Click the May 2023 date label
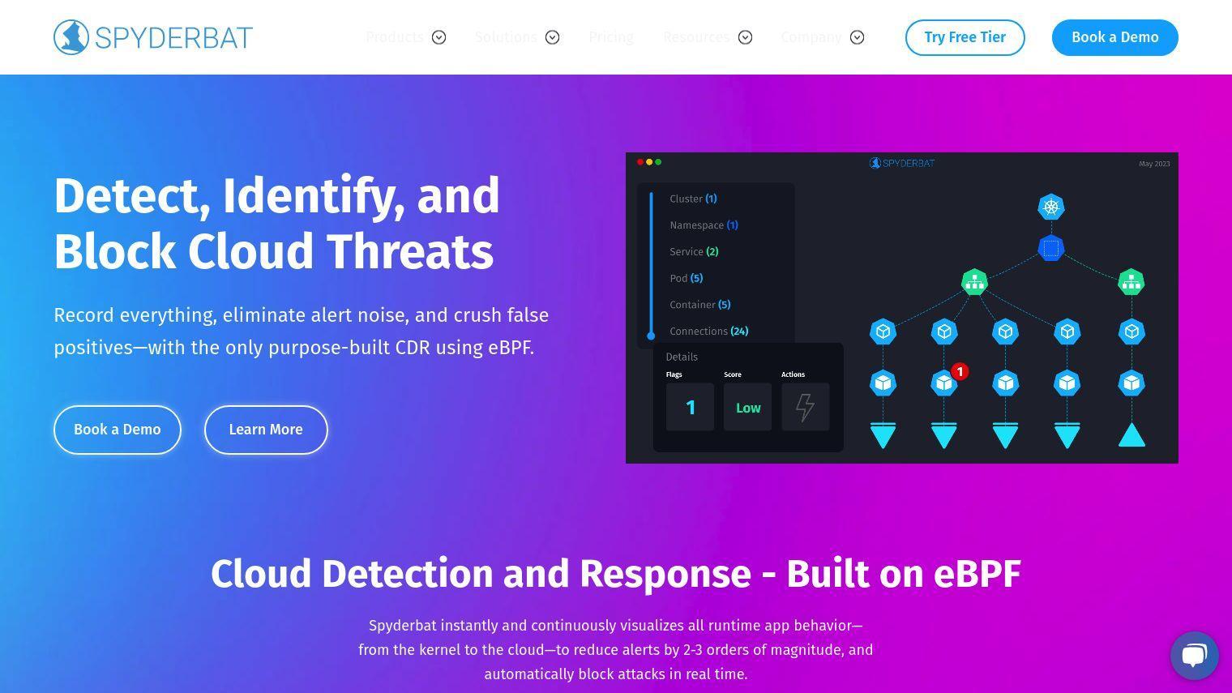 pos(1154,164)
